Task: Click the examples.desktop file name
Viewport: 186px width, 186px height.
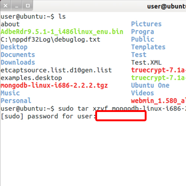Action: 31,78
